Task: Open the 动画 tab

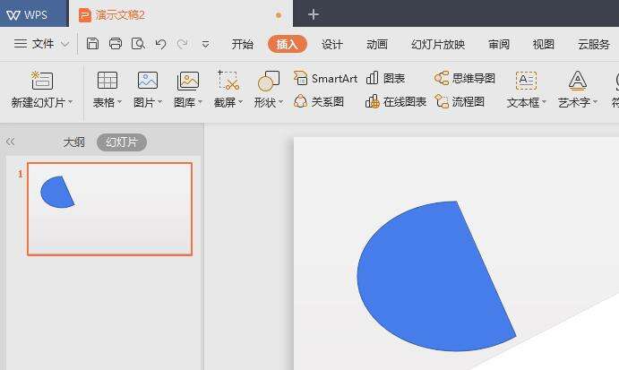Action: click(x=377, y=44)
